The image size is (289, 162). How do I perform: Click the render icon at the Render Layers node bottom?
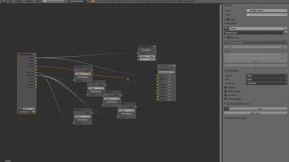[x=34, y=112]
